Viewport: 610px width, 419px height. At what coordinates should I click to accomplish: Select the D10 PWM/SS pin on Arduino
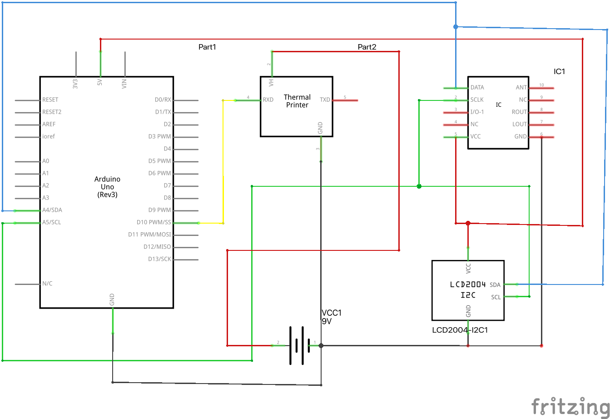[x=186, y=223]
